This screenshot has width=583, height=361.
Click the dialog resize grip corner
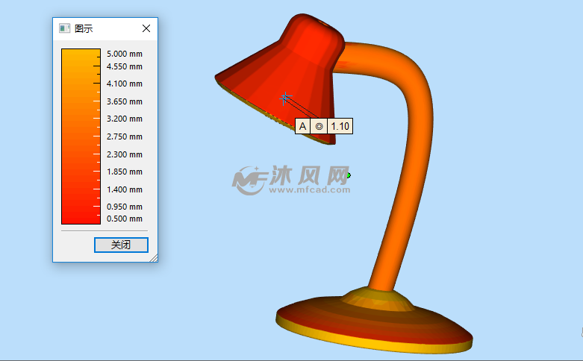point(154,257)
